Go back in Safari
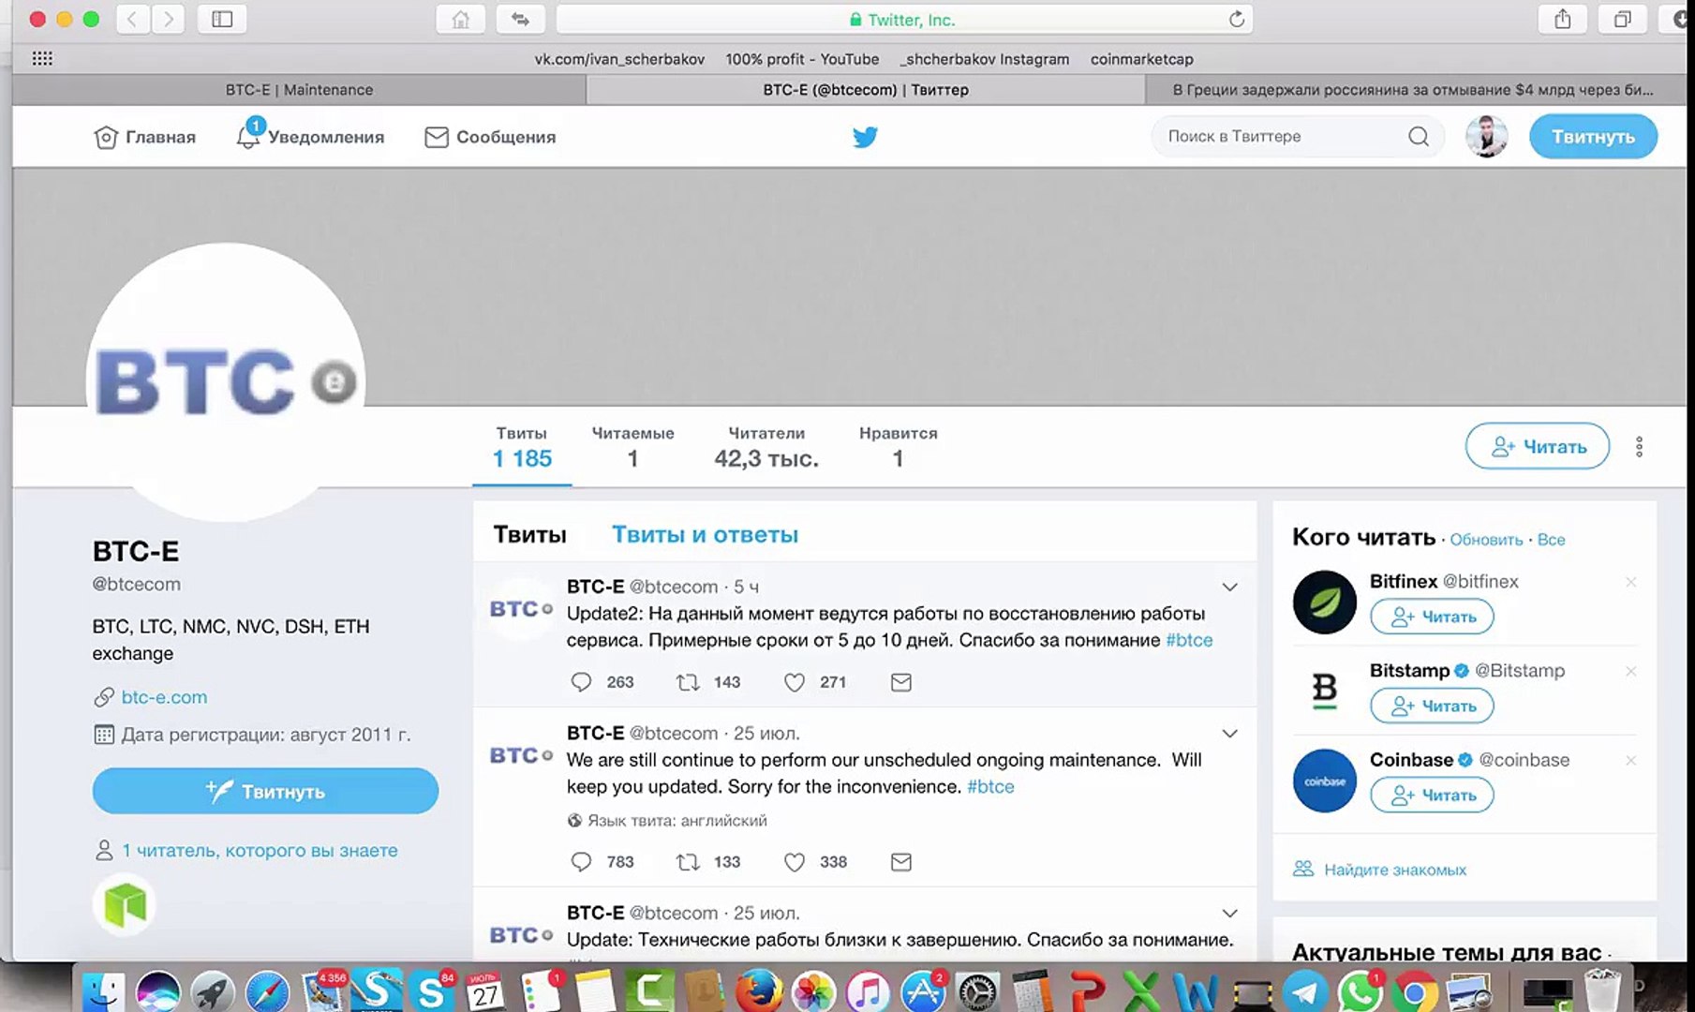Viewport: 1695px width, 1012px height. point(132,20)
